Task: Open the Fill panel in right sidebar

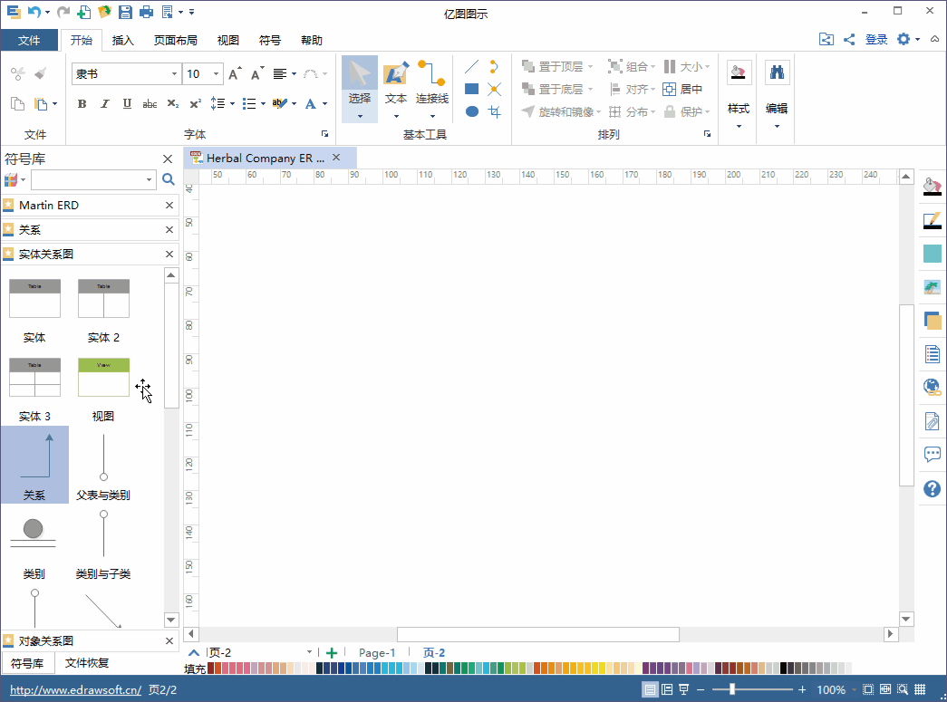Action: [x=932, y=186]
